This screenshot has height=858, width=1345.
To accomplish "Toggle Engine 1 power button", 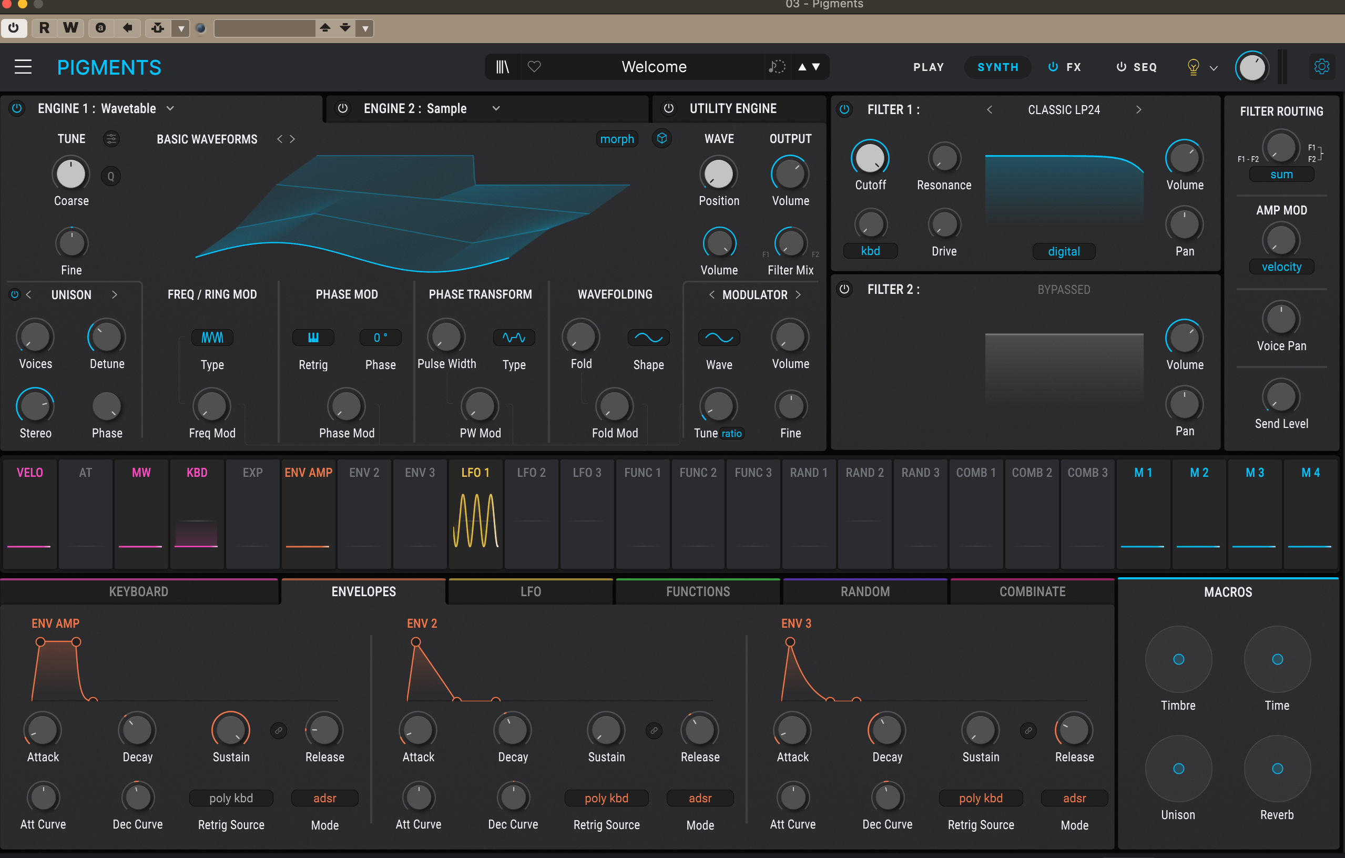I will click(x=17, y=108).
